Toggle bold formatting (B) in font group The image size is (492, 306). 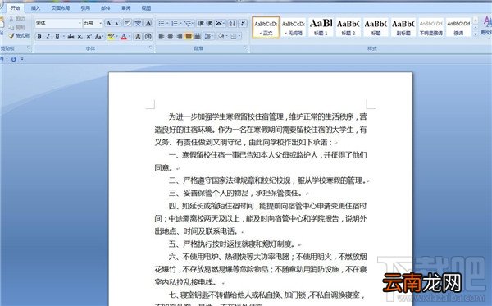[39, 36]
